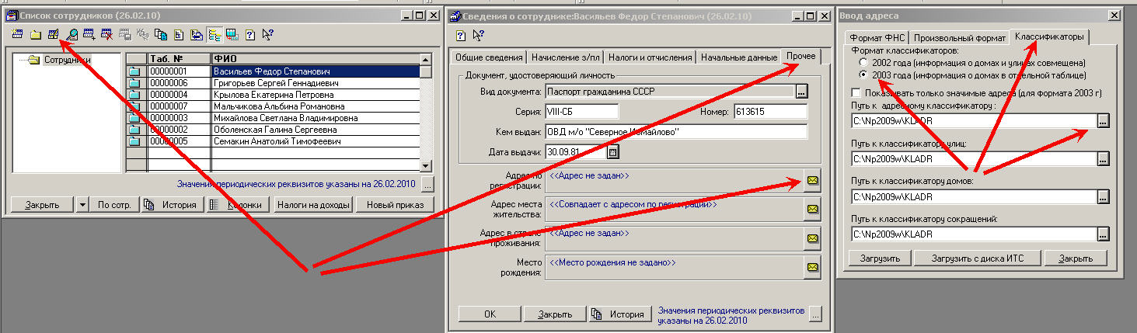Browse document type ellipsis button
This screenshot has width=1137, height=333.
(802, 92)
